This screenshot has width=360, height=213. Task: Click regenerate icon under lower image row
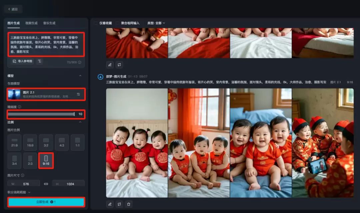click(119, 204)
